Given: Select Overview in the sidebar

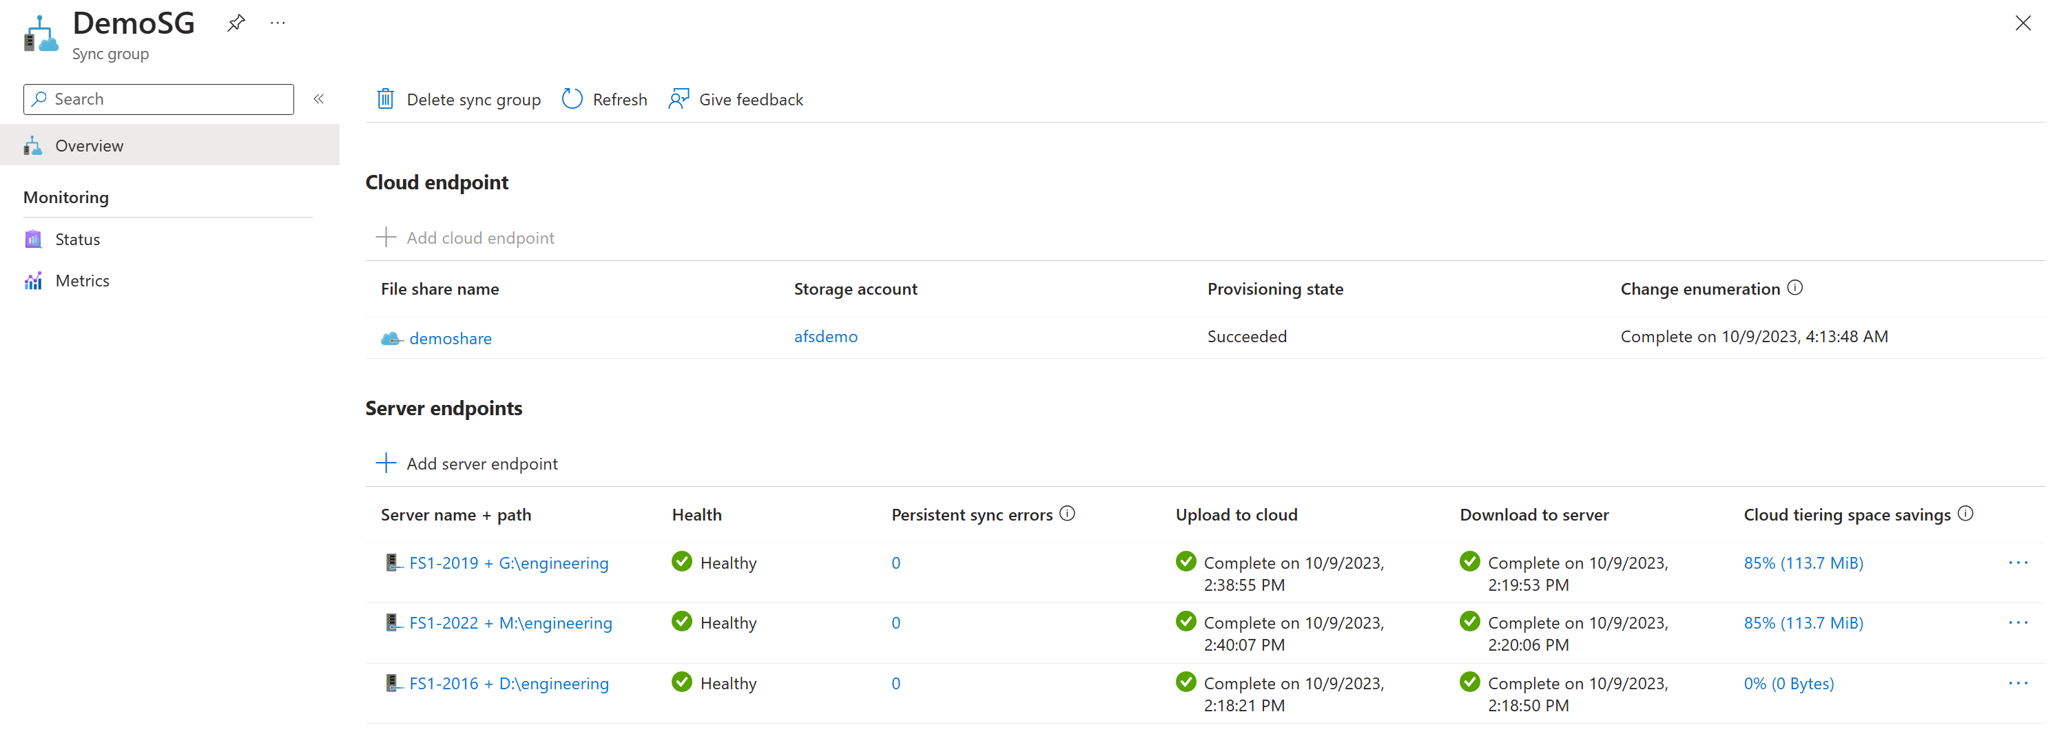Looking at the screenshot, I should (89, 145).
